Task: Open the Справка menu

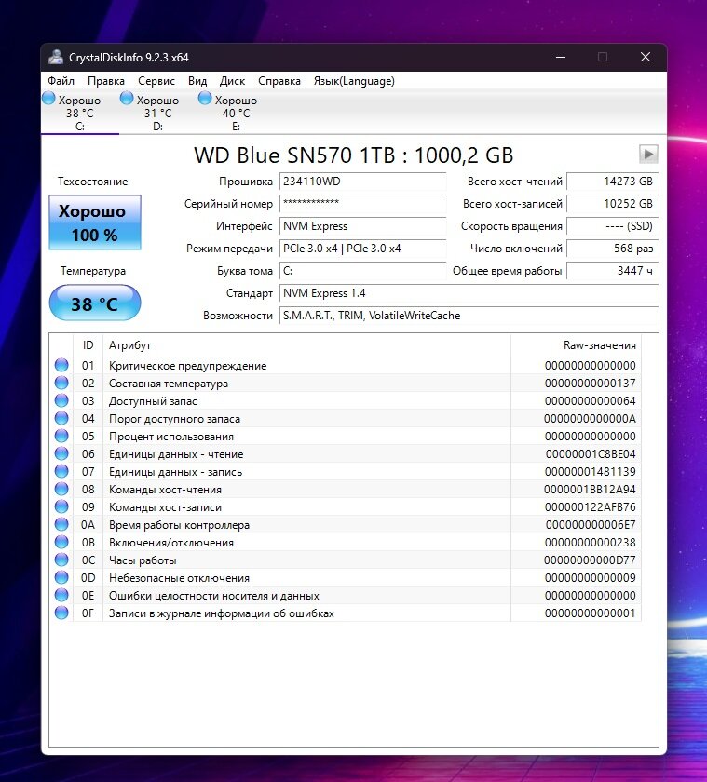Action: click(279, 81)
